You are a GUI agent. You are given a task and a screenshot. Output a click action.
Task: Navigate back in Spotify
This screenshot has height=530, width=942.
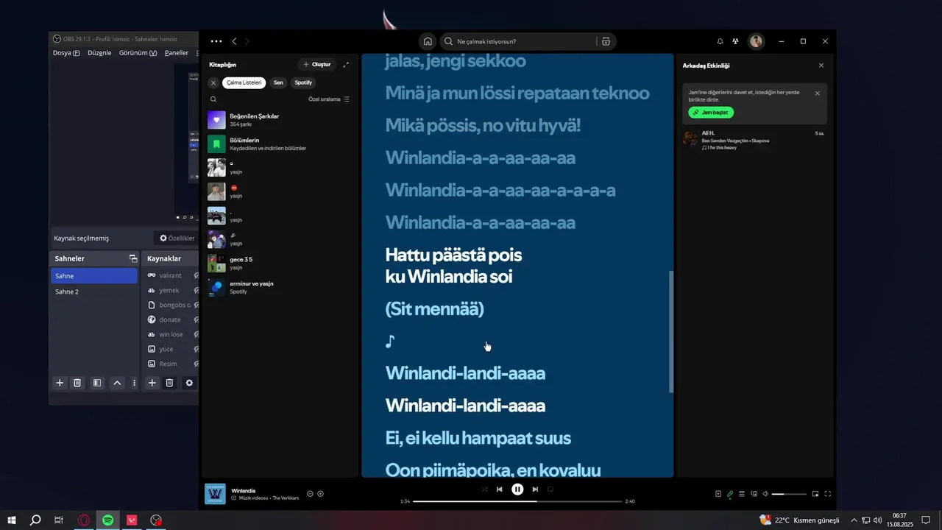point(234,41)
